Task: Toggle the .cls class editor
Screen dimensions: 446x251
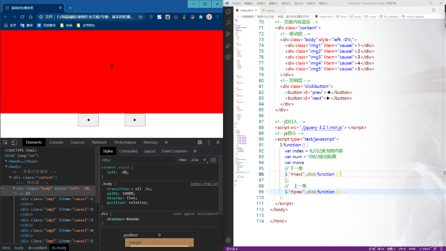Action: point(194,160)
